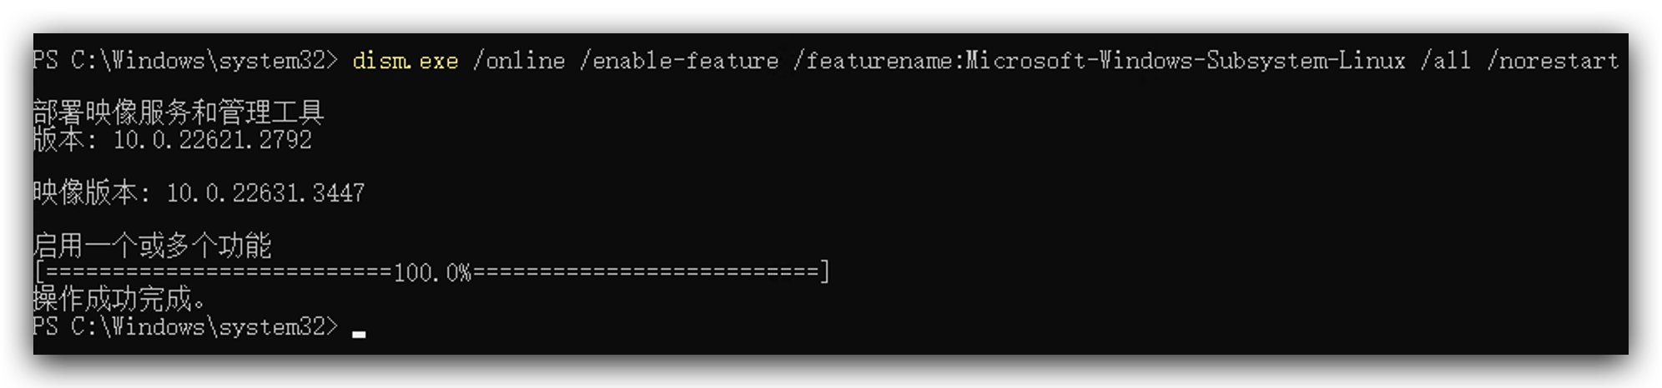1662x388 pixels.
Task: Click the /all switch
Action: 1446,61
